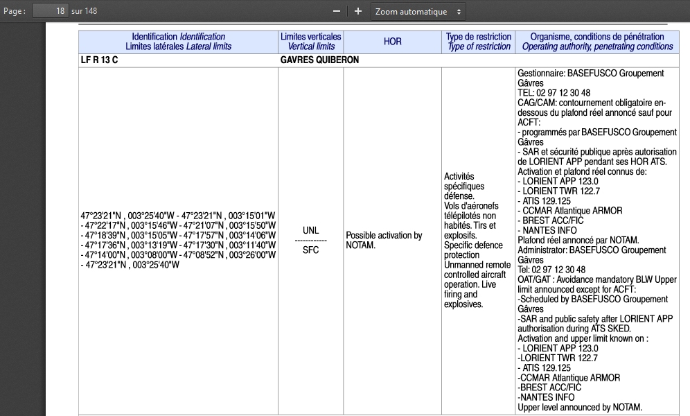Click '-NANTES INFO' English entry
690x416 pixels.
click(x=546, y=397)
